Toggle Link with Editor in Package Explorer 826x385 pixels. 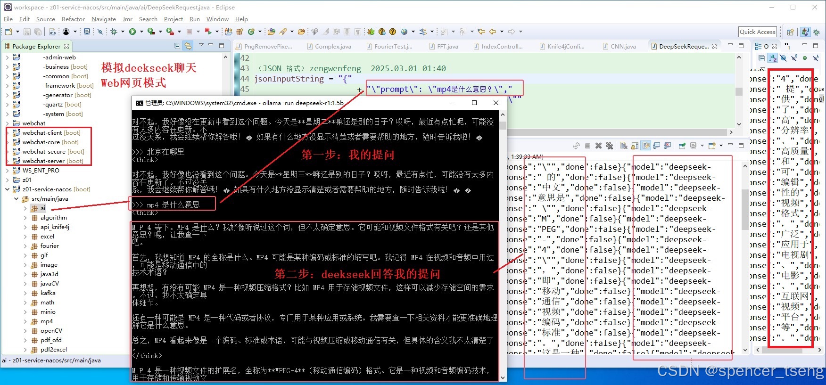[188, 46]
